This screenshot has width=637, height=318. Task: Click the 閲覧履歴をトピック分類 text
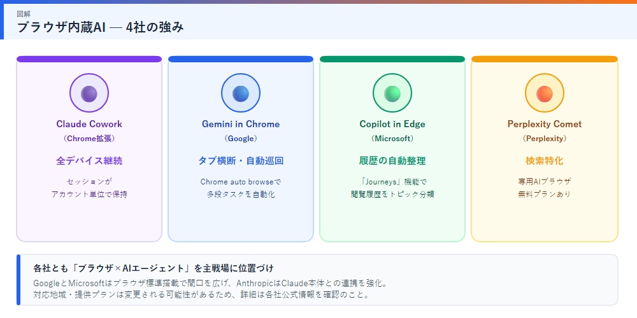(x=392, y=194)
